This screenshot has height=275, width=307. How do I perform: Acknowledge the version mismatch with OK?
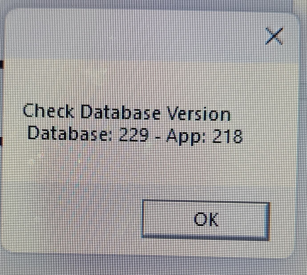pos(206,219)
